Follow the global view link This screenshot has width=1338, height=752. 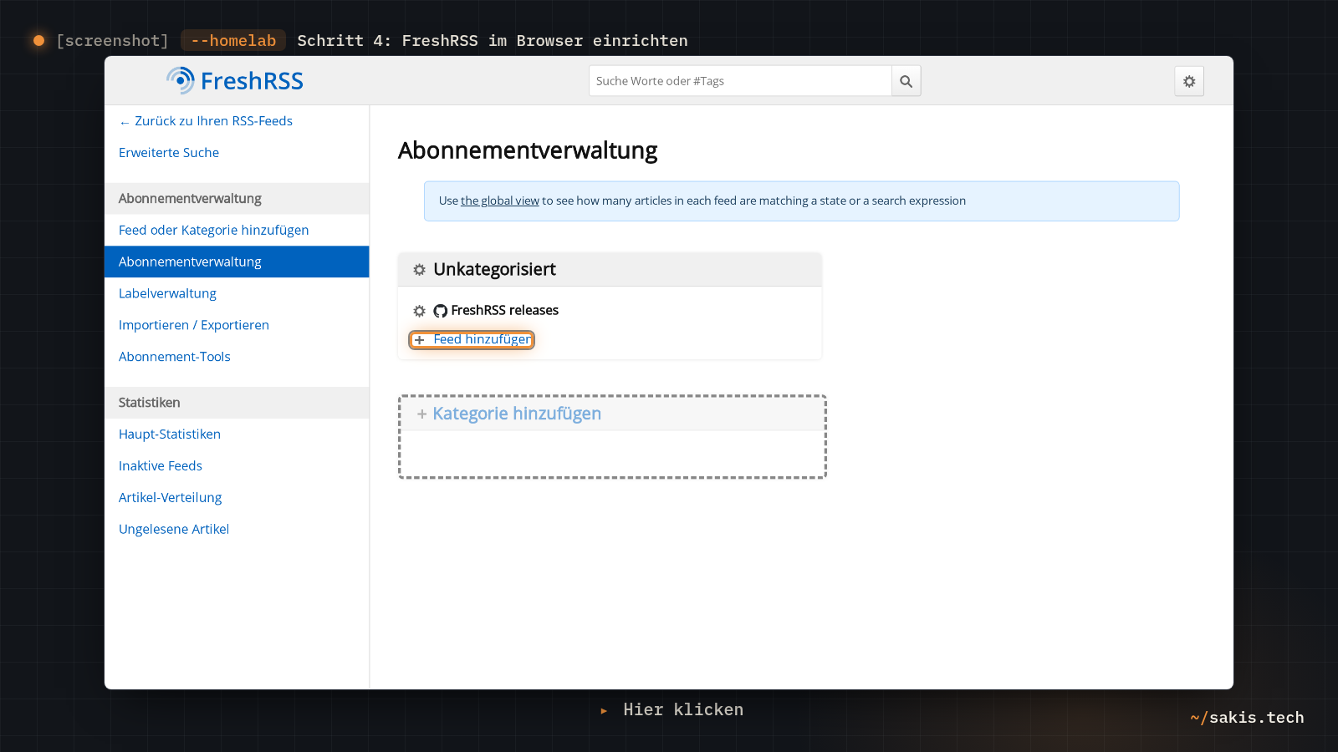click(x=500, y=201)
